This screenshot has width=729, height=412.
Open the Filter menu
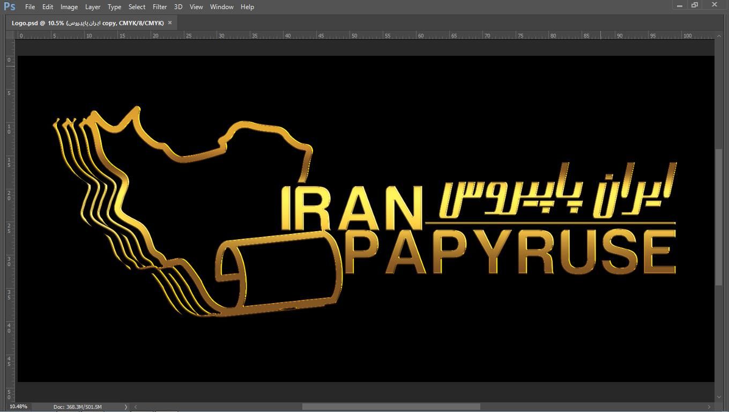tap(160, 7)
